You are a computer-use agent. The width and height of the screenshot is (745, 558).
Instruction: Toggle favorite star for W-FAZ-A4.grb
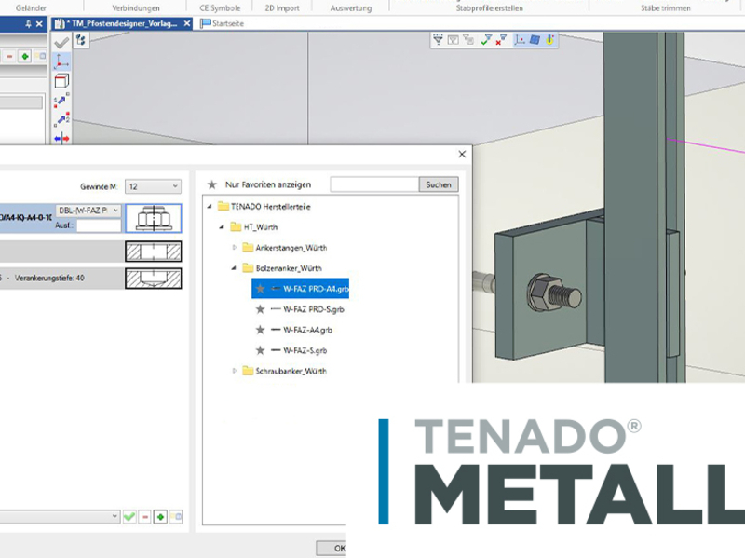coord(260,330)
